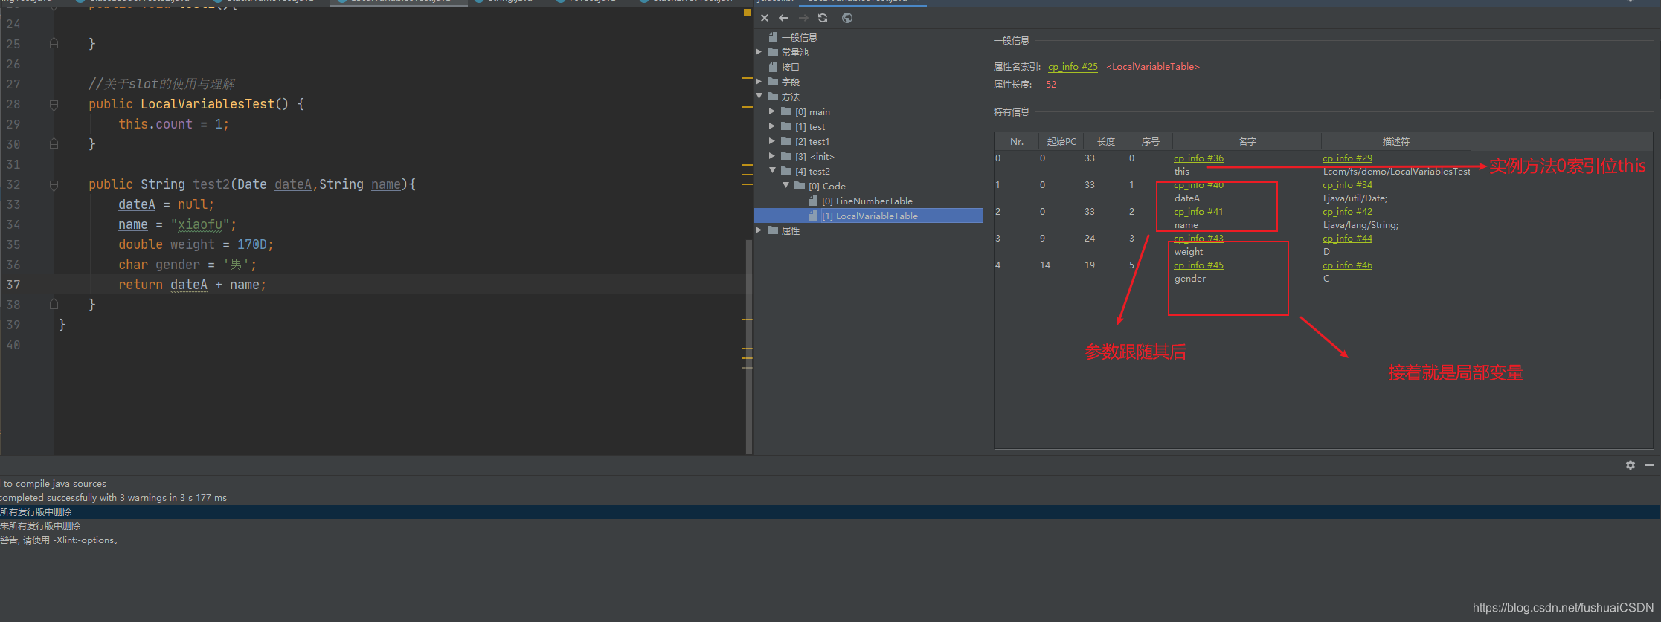Viewport: 1661px width, 622px height.
Task: Click the 名字 column header
Action: pyautogui.click(x=1247, y=141)
